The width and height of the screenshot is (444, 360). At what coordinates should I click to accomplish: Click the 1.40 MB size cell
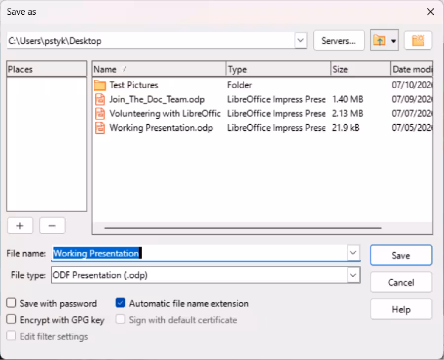[x=347, y=99]
